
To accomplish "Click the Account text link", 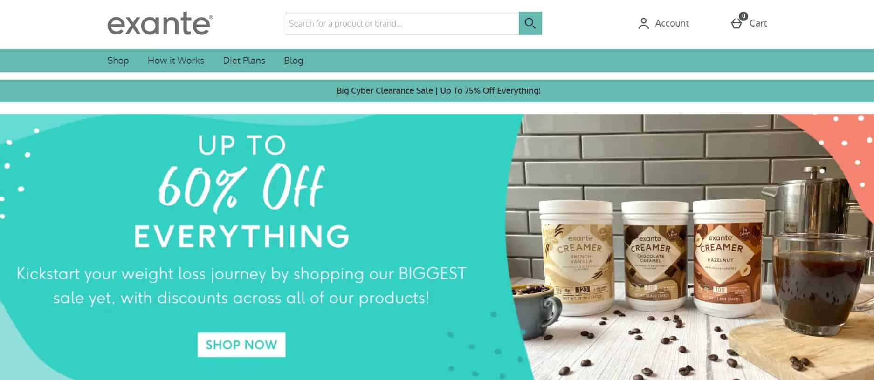I will click(x=672, y=23).
